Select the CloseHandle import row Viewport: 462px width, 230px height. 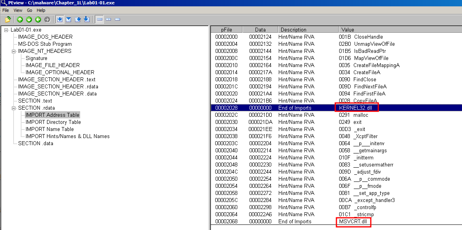pyautogui.click(x=336, y=37)
